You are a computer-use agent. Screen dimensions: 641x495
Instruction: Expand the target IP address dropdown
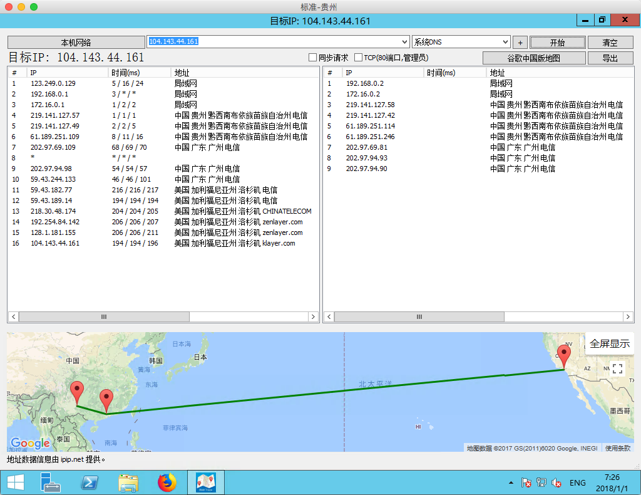click(404, 42)
